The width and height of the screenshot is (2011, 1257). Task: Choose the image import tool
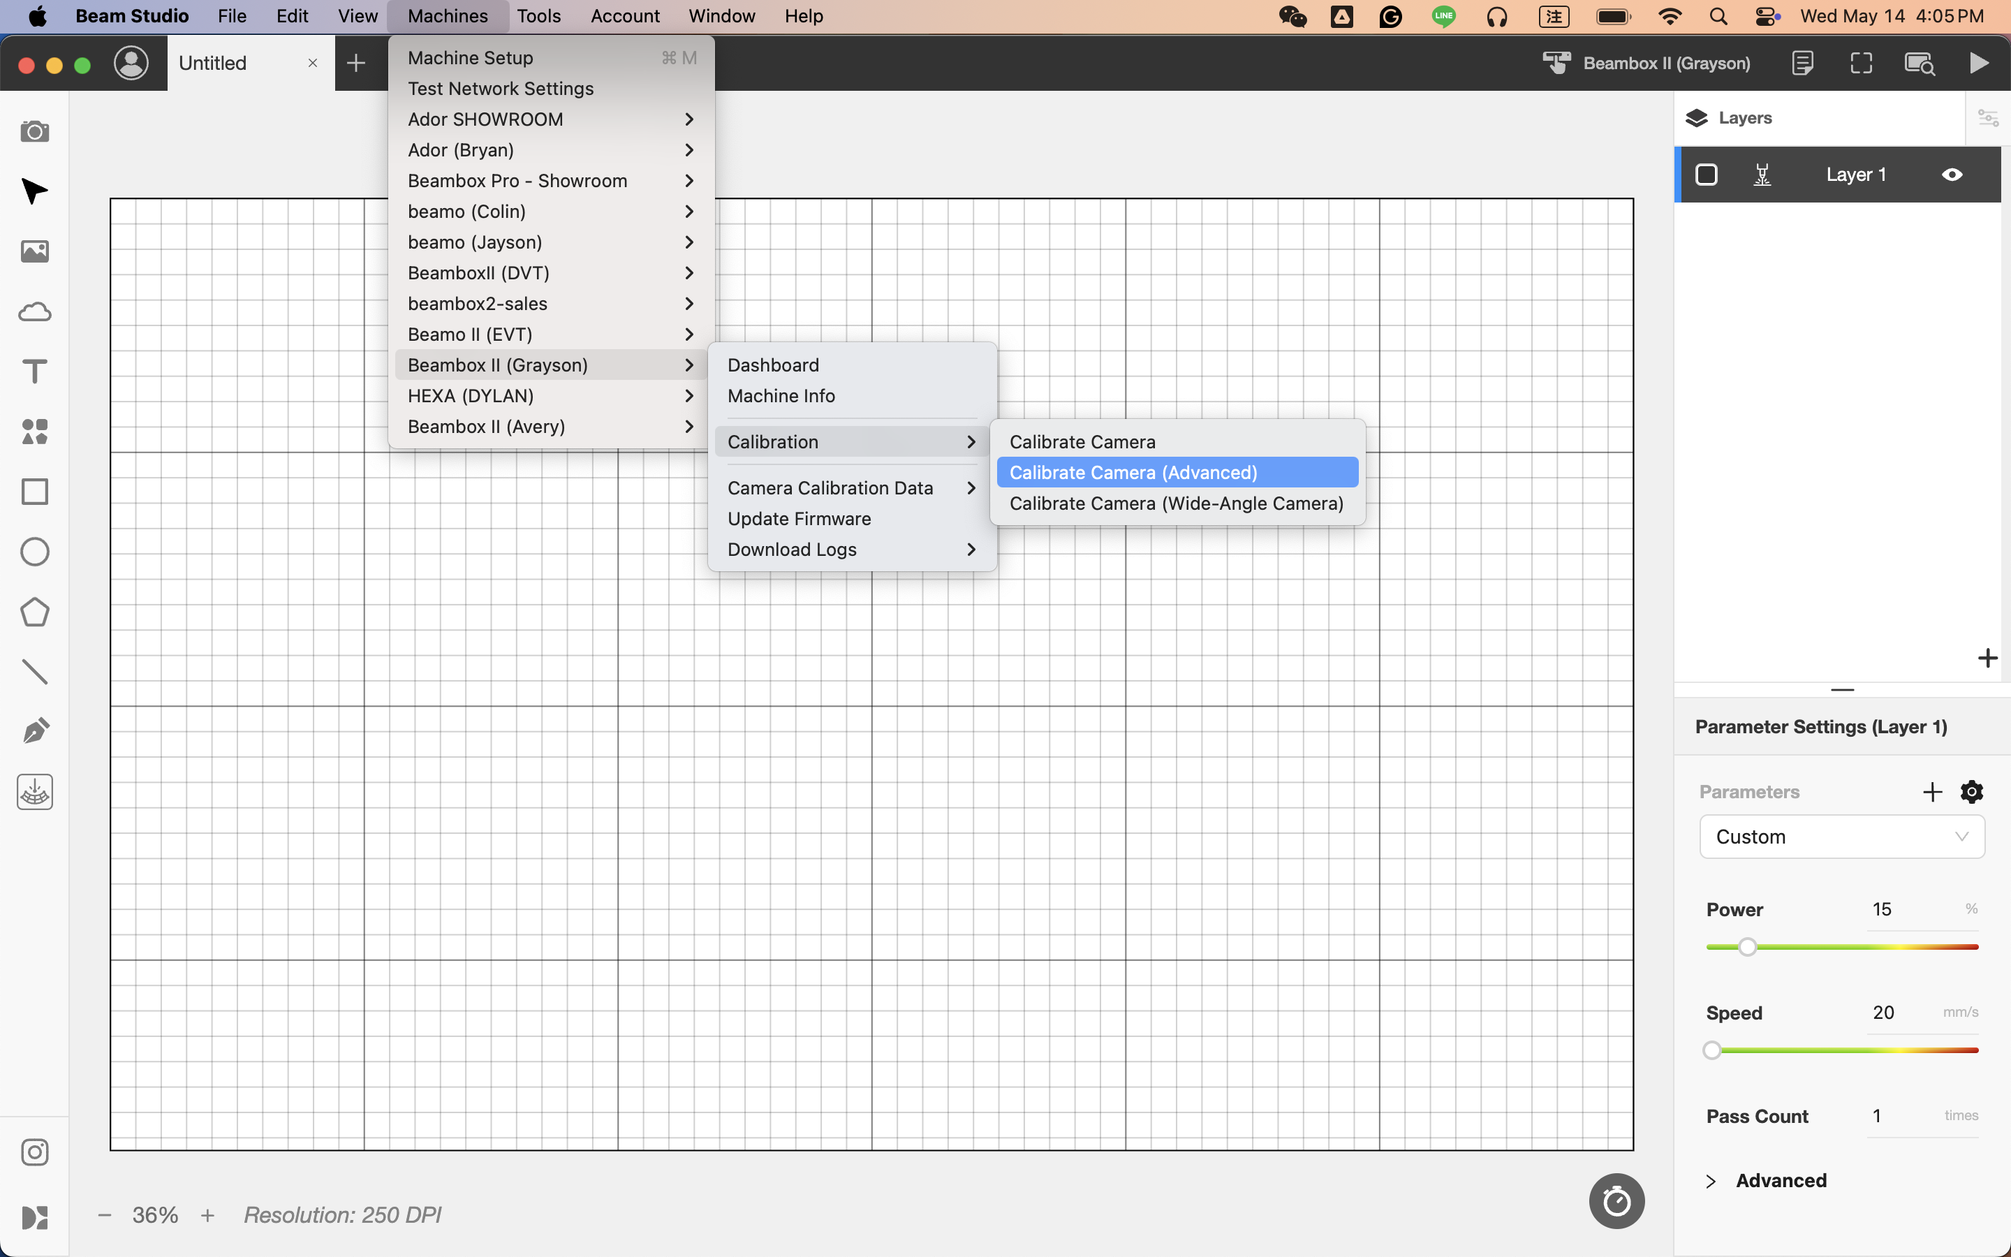[x=34, y=251]
